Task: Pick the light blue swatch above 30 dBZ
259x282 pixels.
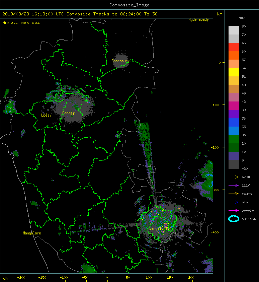Action: [x=234, y=131]
